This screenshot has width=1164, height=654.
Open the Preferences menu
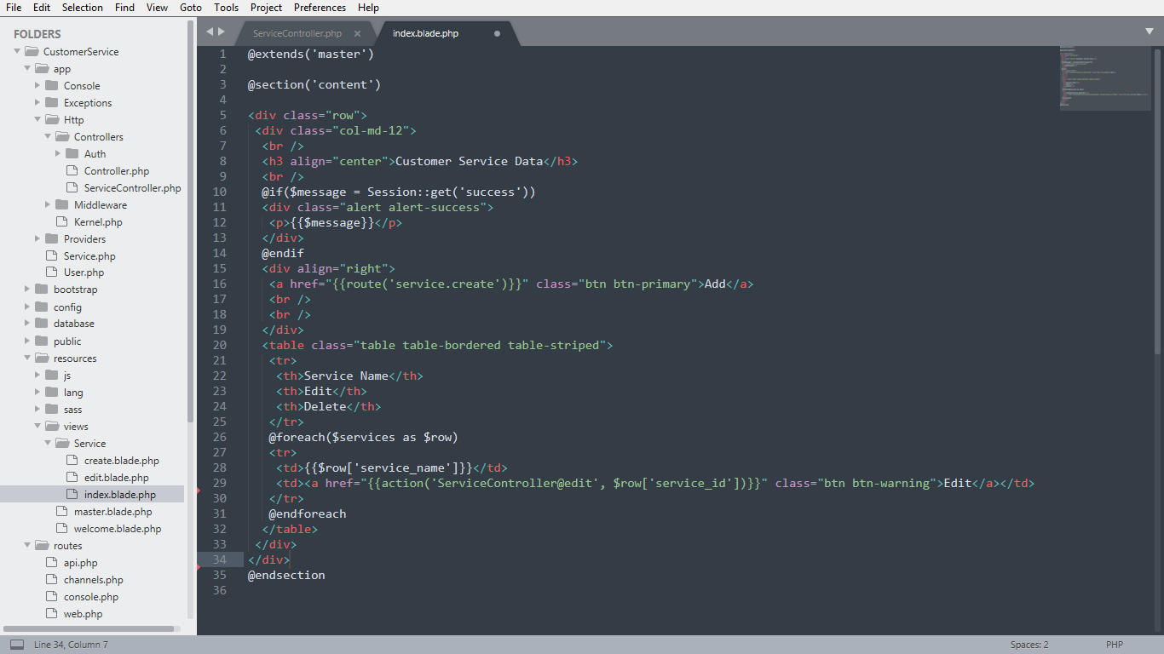[320, 8]
